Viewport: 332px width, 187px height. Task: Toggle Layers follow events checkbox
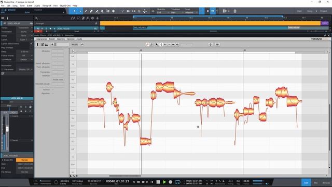tap(31, 44)
